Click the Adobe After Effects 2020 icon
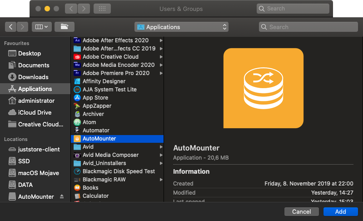This screenshot has height=221, width=363. [77, 40]
